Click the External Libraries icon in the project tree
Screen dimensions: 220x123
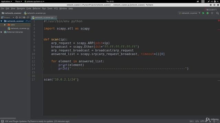(x=5, y=32)
